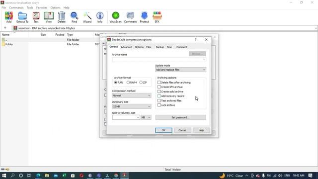Click the Add toolbar icon
The height and width of the screenshot is (179, 318).
(x=9, y=17)
